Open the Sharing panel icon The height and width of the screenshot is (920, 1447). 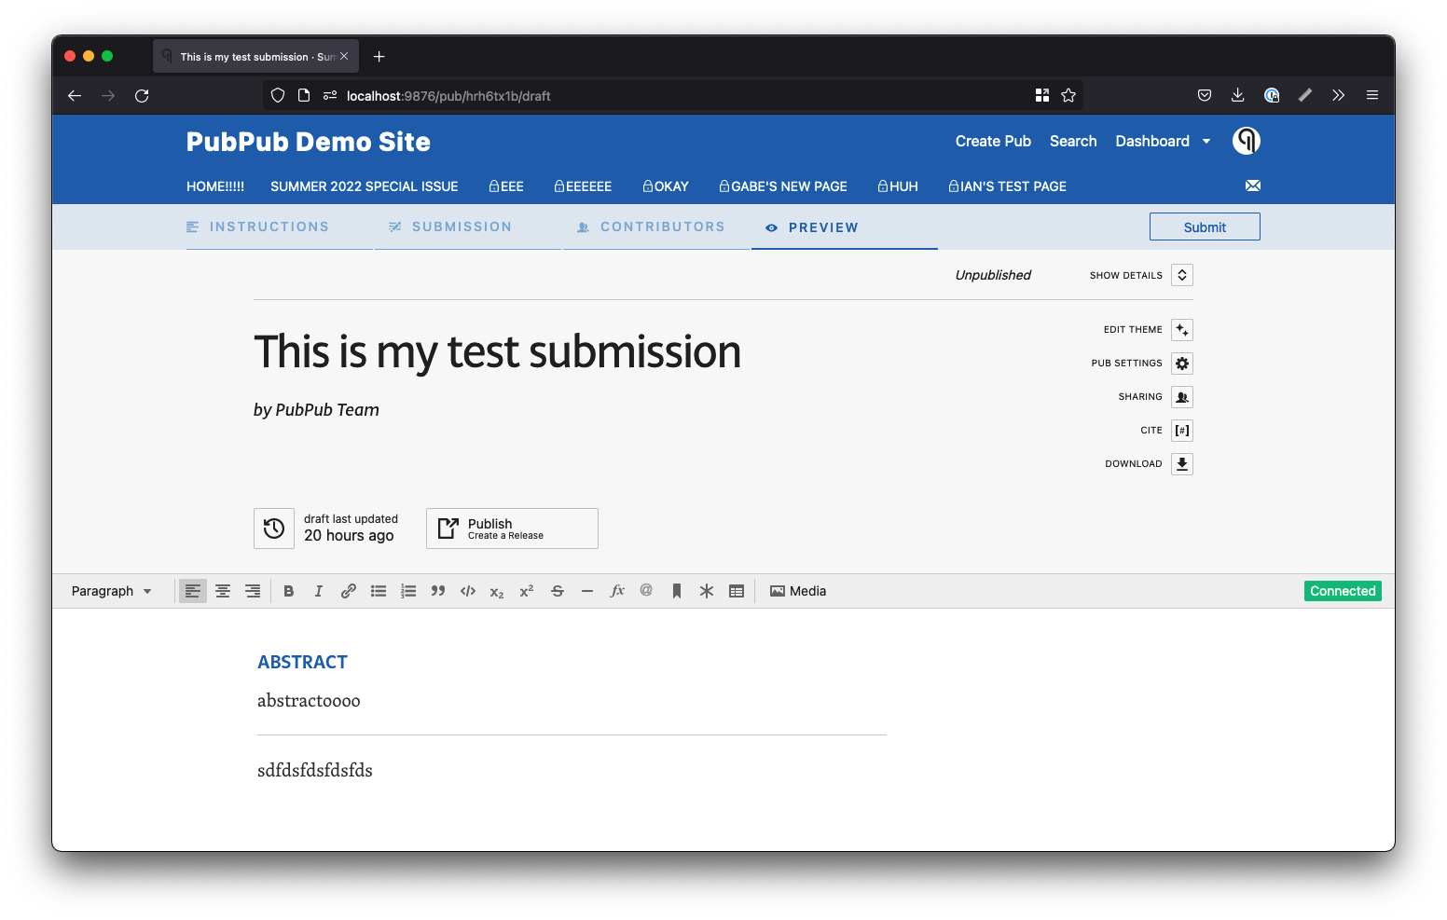(x=1181, y=396)
